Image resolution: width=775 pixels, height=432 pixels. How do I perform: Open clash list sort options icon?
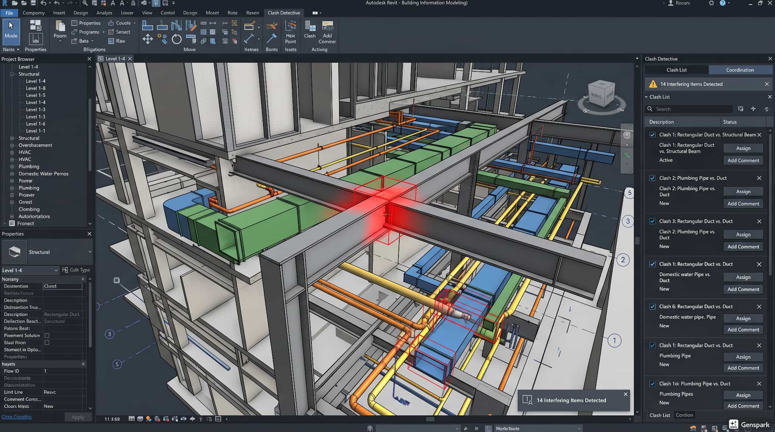point(767,109)
